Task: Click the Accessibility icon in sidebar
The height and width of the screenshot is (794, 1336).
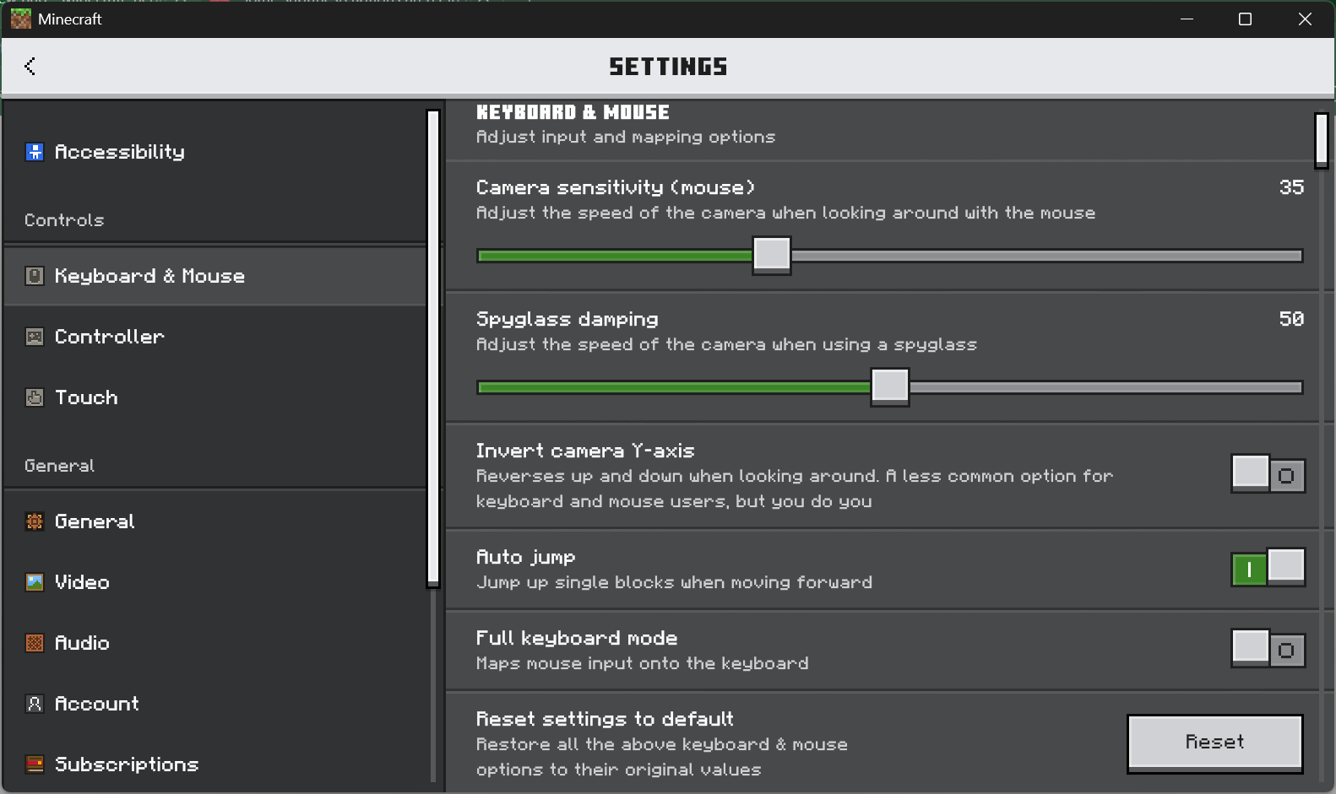Action: [x=35, y=152]
